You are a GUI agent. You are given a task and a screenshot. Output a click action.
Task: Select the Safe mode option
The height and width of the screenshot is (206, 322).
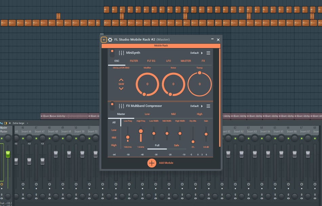click(176, 145)
